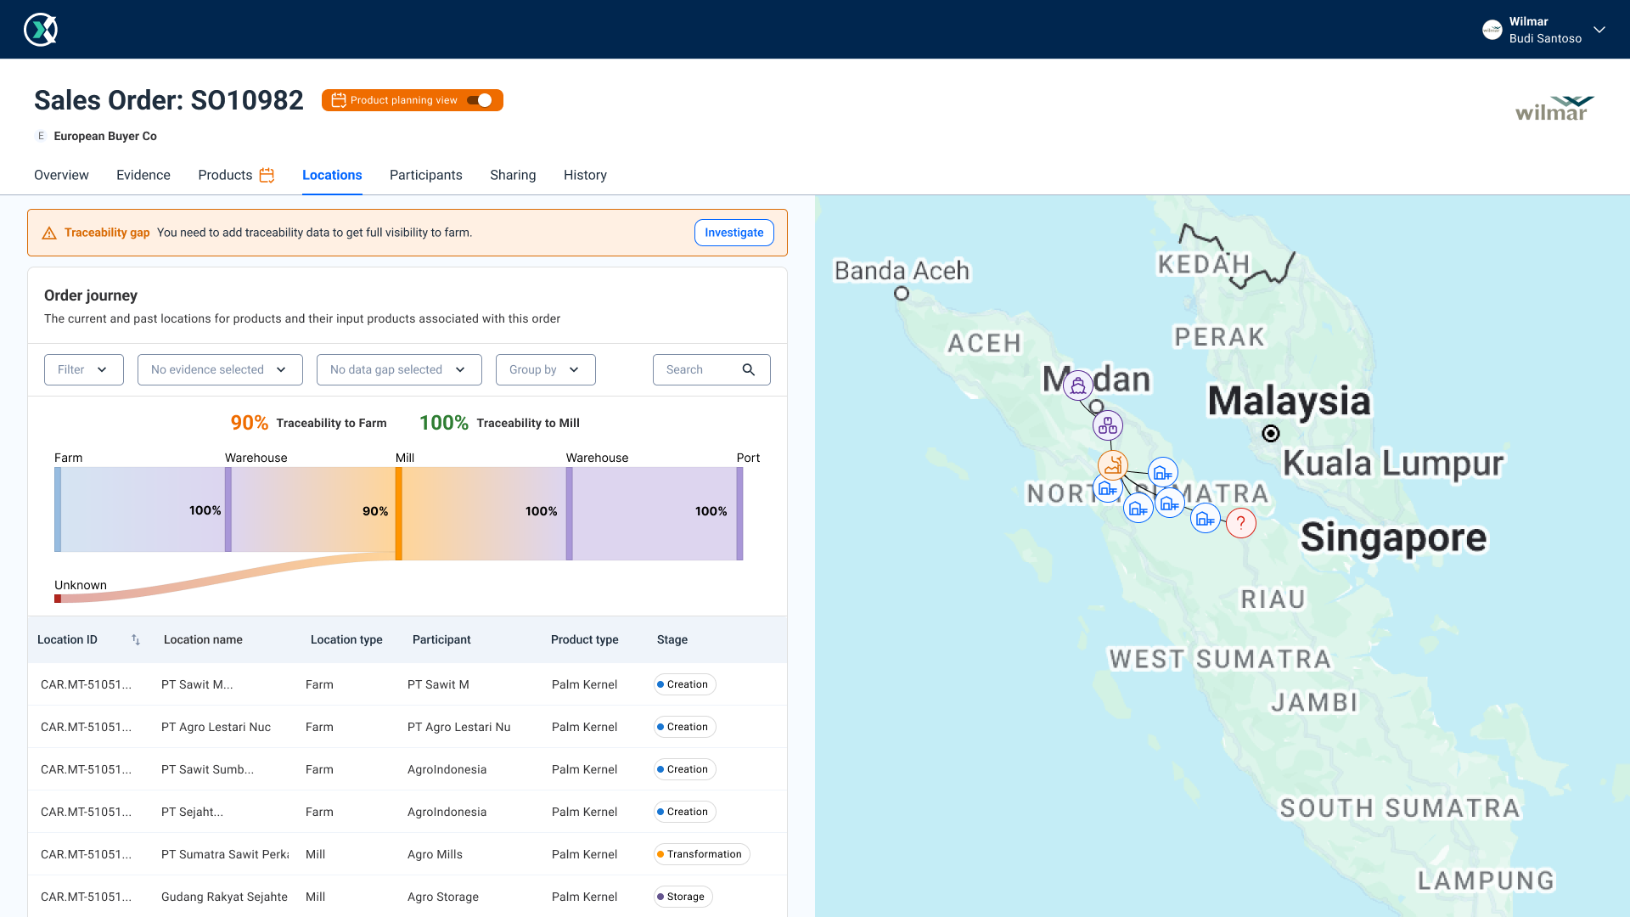The width and height of the screenshot is (1630, 917).
Task: Switch to the Evidence tab
Action: point(143,175)
